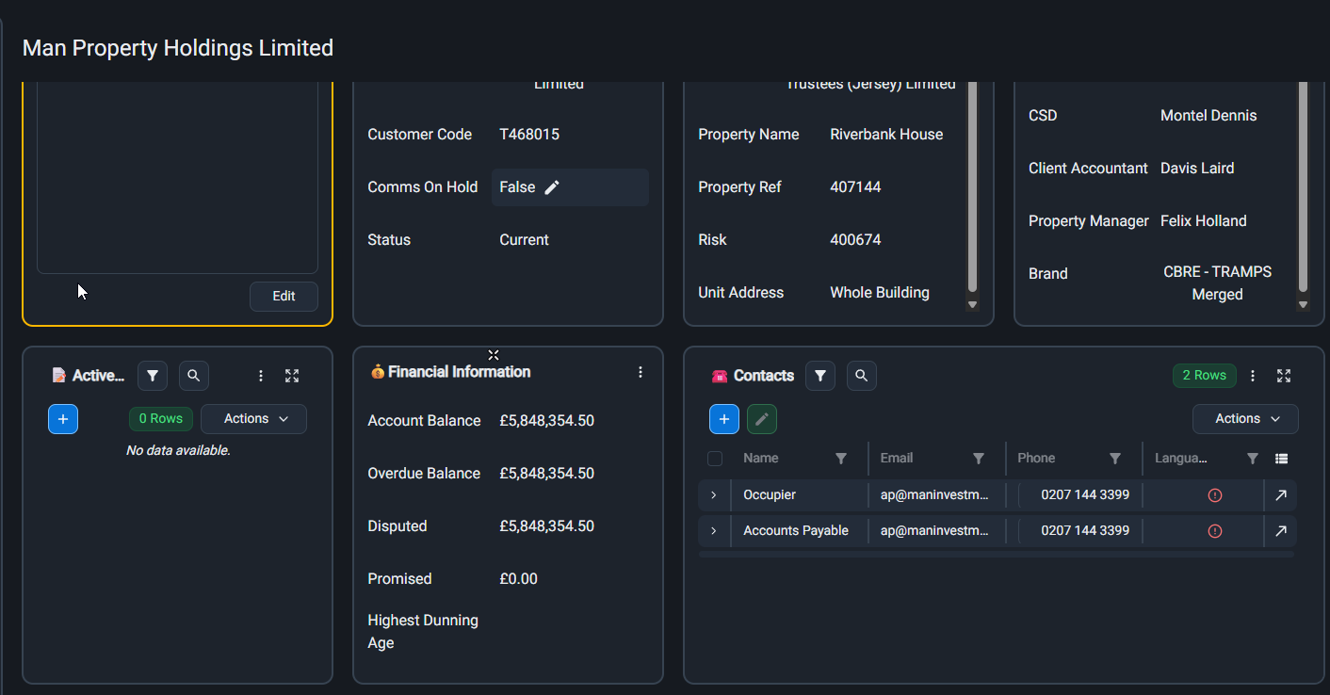The width and height of the screenshot is (1330, 695).
Task: Click the down arrow beside CBRE - TRAMPS Merged
Action: 1303,304
